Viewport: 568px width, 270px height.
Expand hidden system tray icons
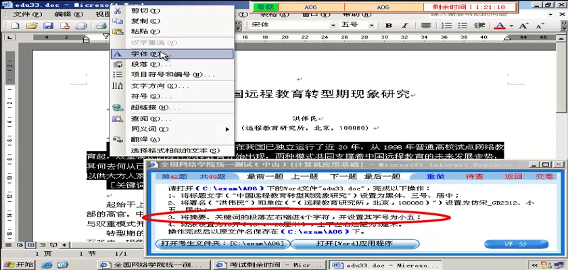[x=534, y=265]
